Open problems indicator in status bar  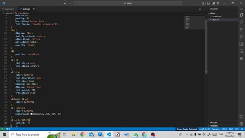coord(8,129)
